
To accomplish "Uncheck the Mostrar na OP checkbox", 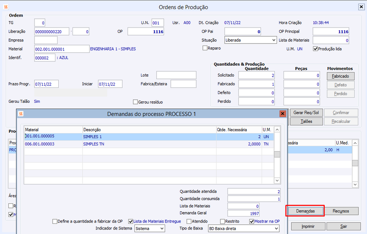I will pos(251,221).
